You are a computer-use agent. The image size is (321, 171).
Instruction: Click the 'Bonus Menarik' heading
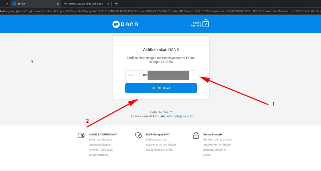(x=213, y=135)
